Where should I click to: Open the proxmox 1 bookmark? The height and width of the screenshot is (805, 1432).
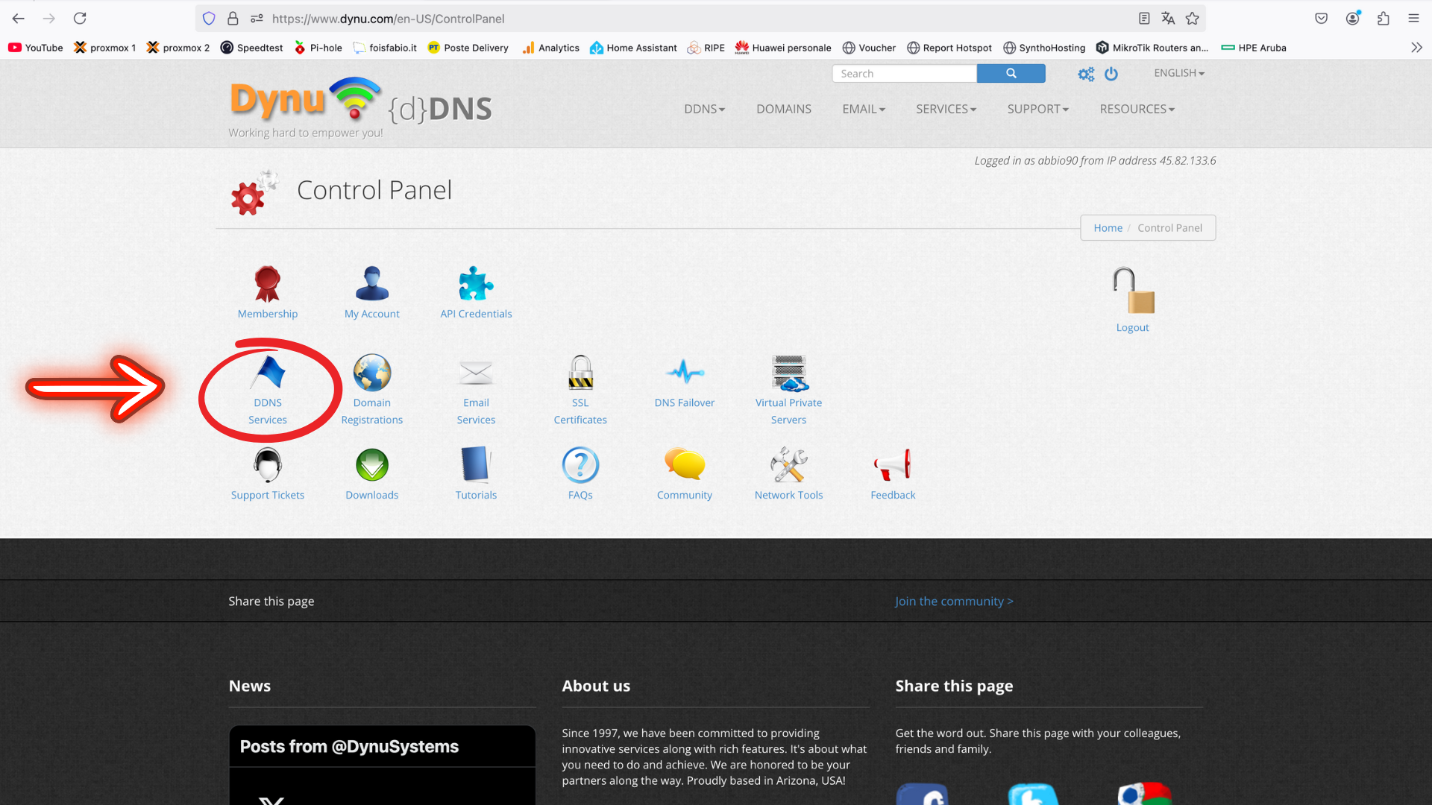105,48
